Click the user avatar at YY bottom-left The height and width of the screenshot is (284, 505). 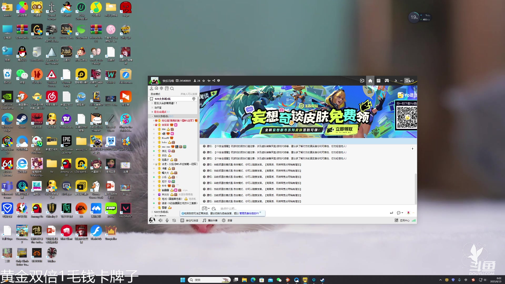pyautogui.click(x=152, y=220)
